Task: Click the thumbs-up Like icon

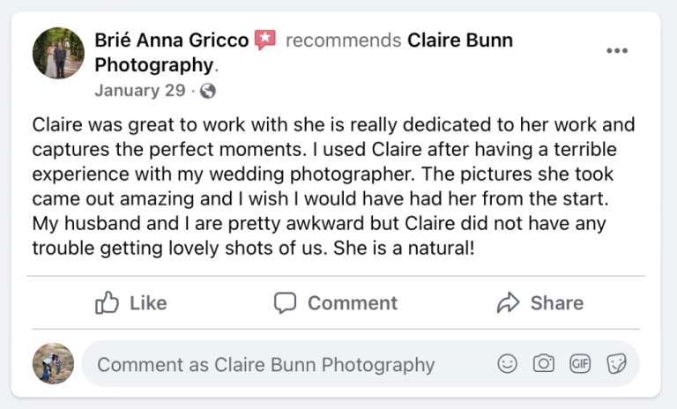Action: tap(108, 303)
